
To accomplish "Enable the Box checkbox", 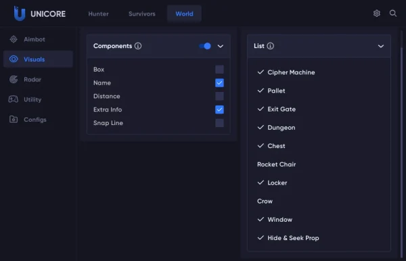I will click(x=219, y=70).
